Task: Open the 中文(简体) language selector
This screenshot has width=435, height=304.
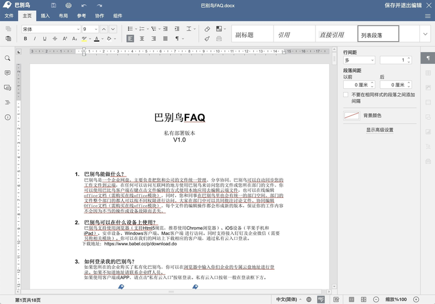Action: click(289, 299)
